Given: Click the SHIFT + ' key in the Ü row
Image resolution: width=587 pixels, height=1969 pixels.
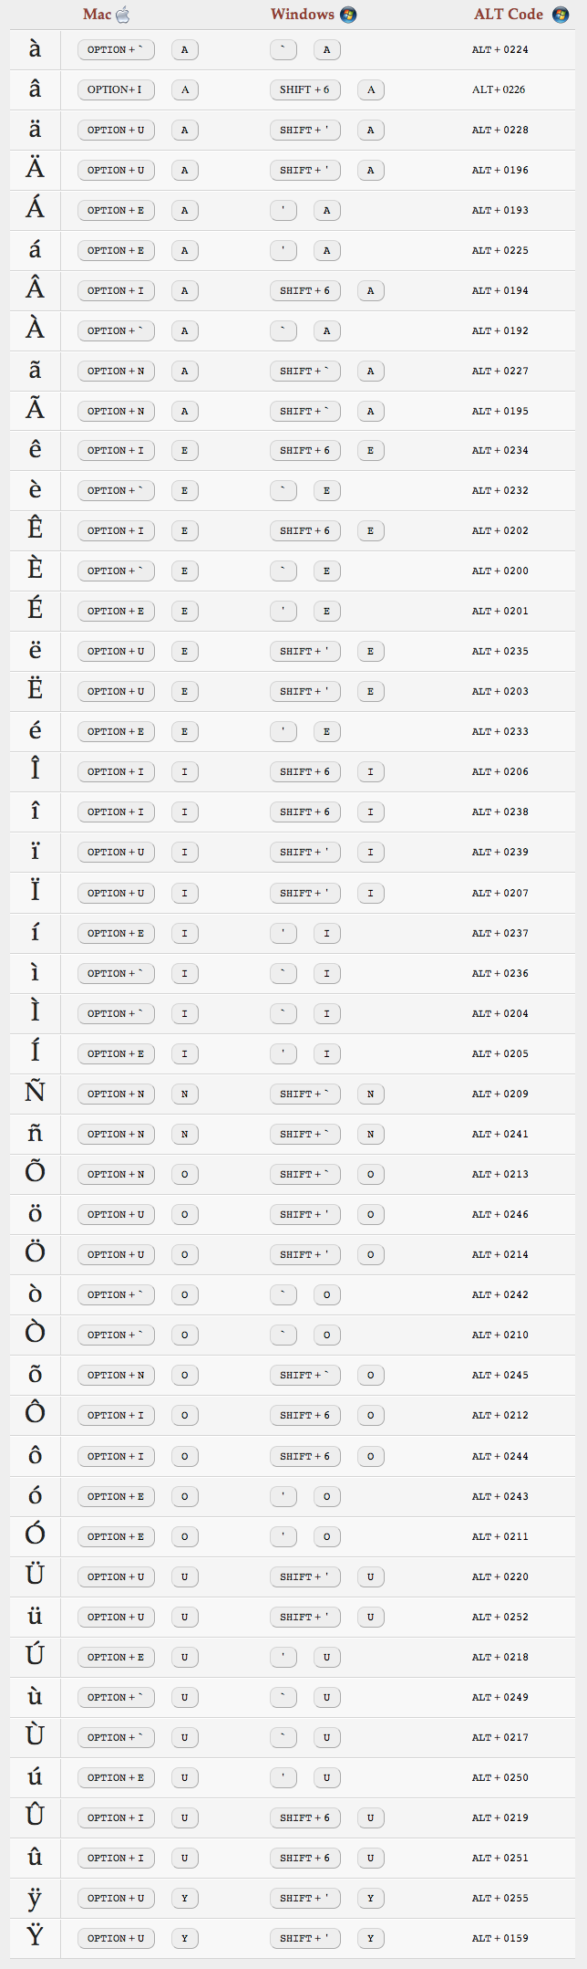Looking at the screenshot, I should (304, 1576).
